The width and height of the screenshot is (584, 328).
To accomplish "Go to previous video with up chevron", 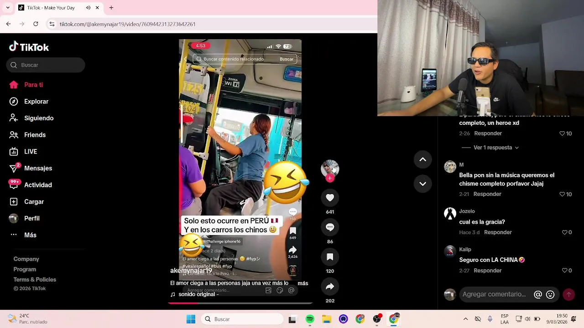I will coord(422,159).
